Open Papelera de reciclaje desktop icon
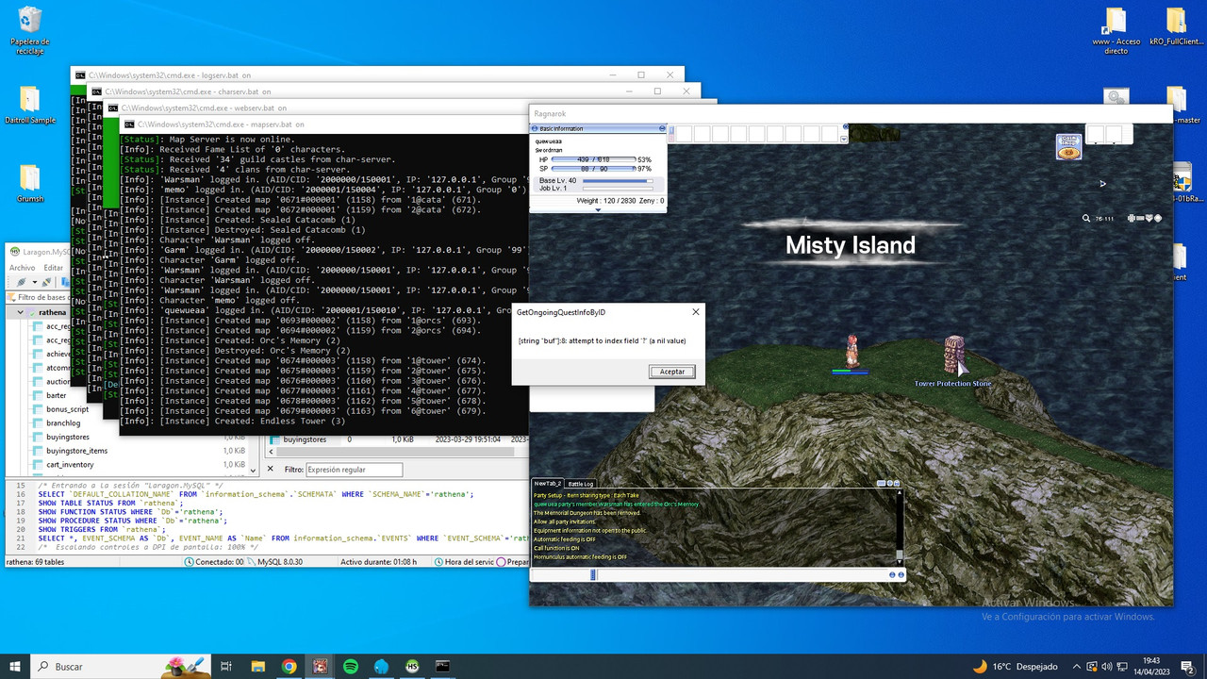1207x679 pixels. pyautogui.click(x=29, y=30)
